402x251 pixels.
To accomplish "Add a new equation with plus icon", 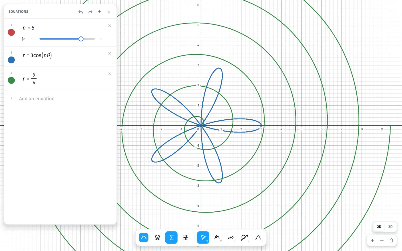I will [x=100, y=12].
